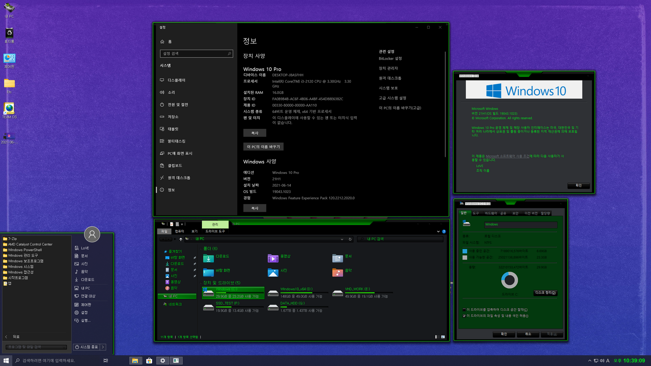This screenshot has height=366, width=651.
Task: Toggle compress this drive checkbox
Action: (464, 310)
